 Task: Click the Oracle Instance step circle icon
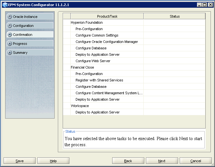(10, 17)
